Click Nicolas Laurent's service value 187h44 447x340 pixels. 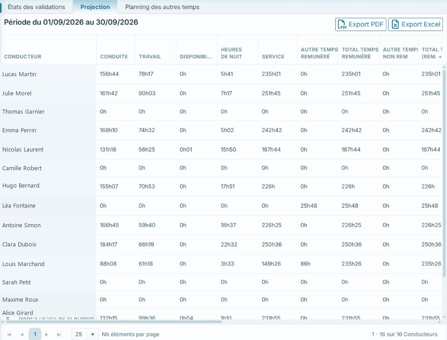point(271,150)
